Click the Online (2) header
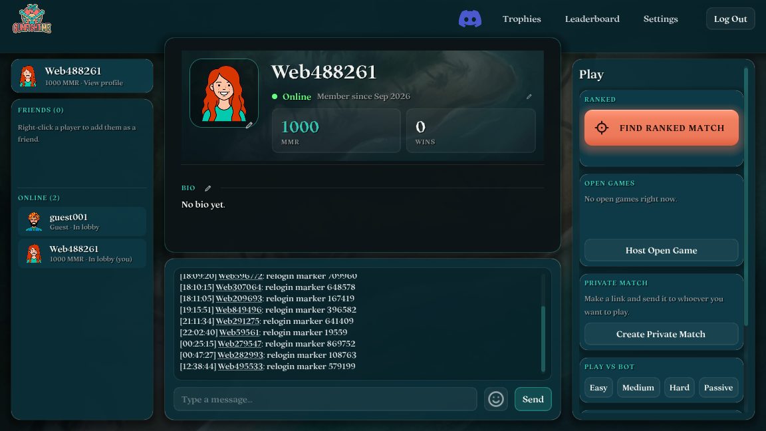The image size is (766, 431). click(x=39, y=198)
